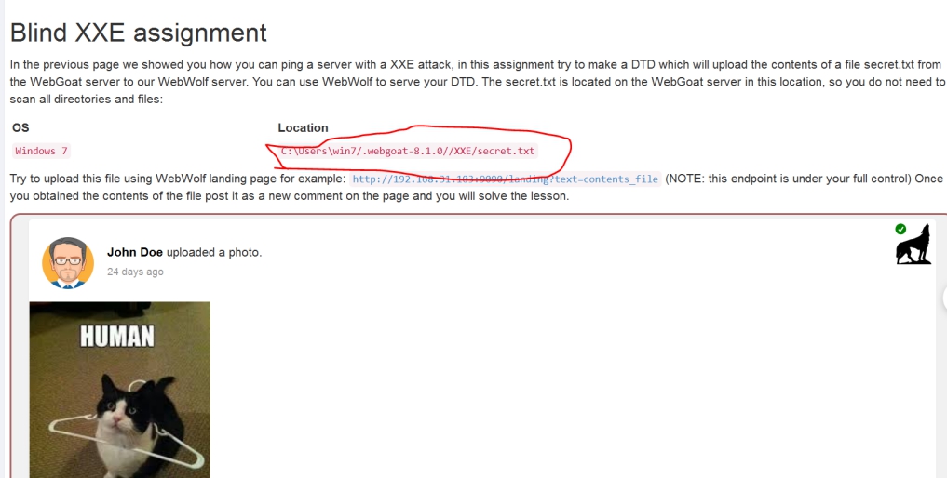The height and width of the screenshot is (478, 947).
Task: Select the 'Windows 7' OS value
Action: tap(41, 151)
